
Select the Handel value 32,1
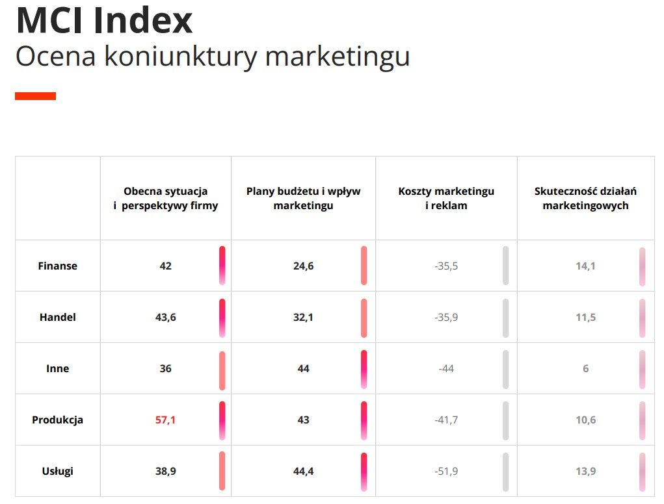[303, 318]
